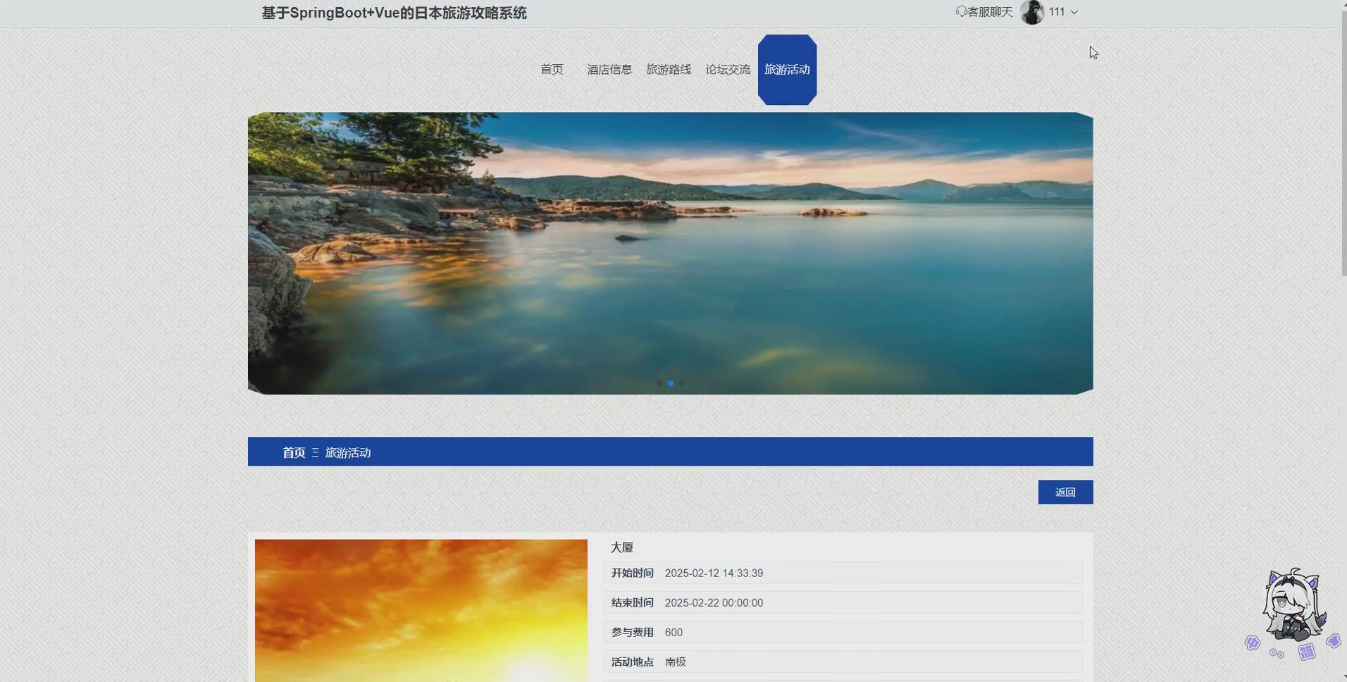The image size is (1347, 682).
Task: Click the shirt icon beside the mascot
Action: point(1334,641)
